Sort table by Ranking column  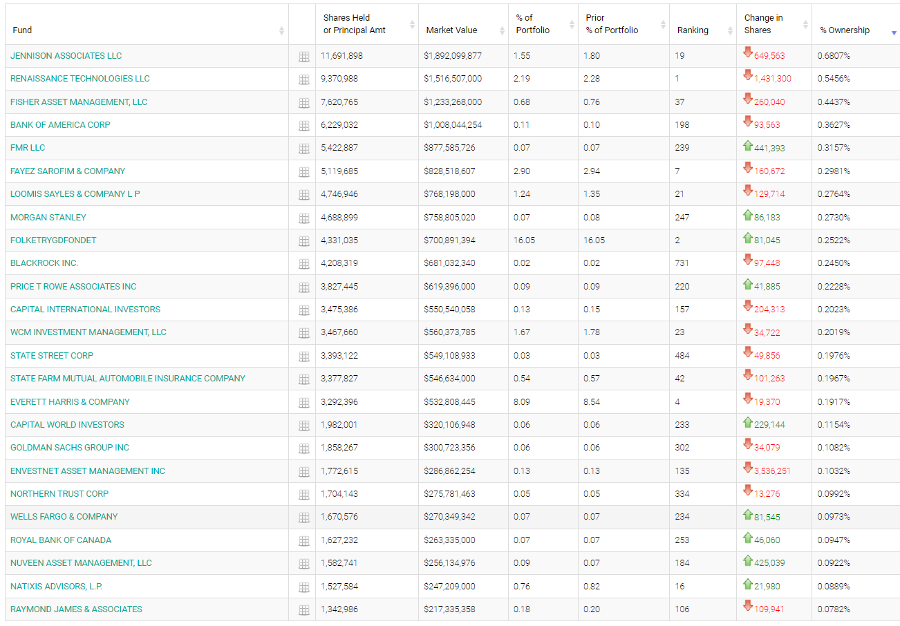703,24
